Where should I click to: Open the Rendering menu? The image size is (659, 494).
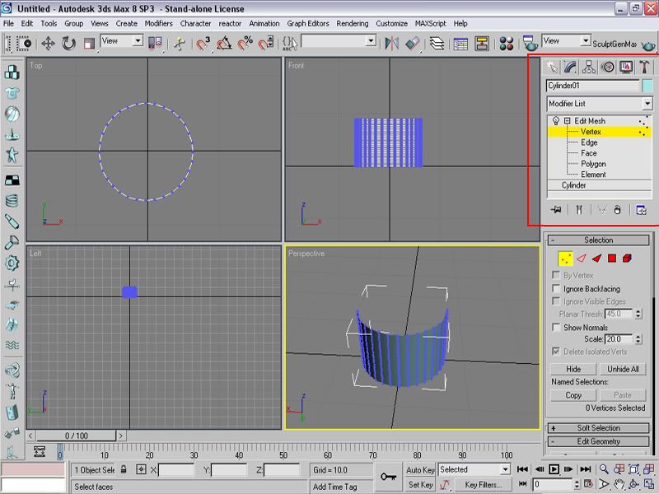pos(353,24)
